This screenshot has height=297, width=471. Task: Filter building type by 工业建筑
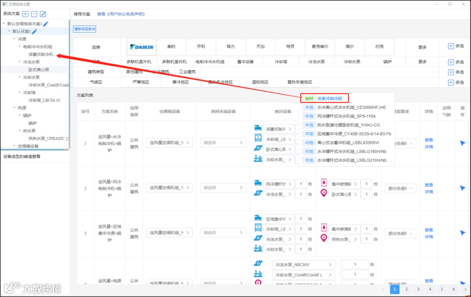click(x=187, y=72)
